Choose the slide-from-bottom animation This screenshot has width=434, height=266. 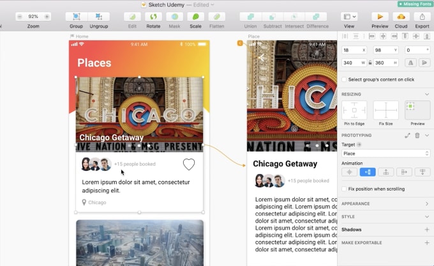[x=386, y=172]
